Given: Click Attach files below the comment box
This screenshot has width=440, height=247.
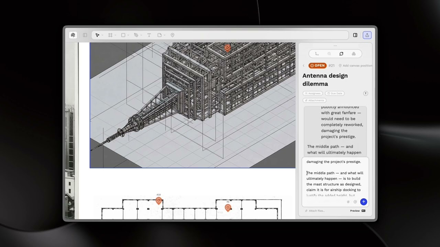Looking at the screenshot, I should click(x=314, y=211).
